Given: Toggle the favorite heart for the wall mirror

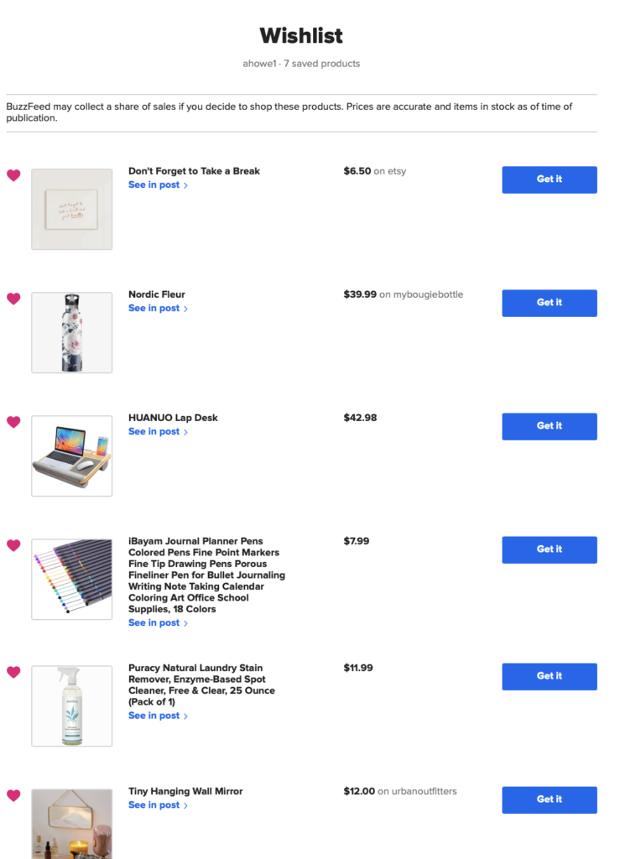Looking at the screenshot, I should pyautogui.click(x=13, y=796).
